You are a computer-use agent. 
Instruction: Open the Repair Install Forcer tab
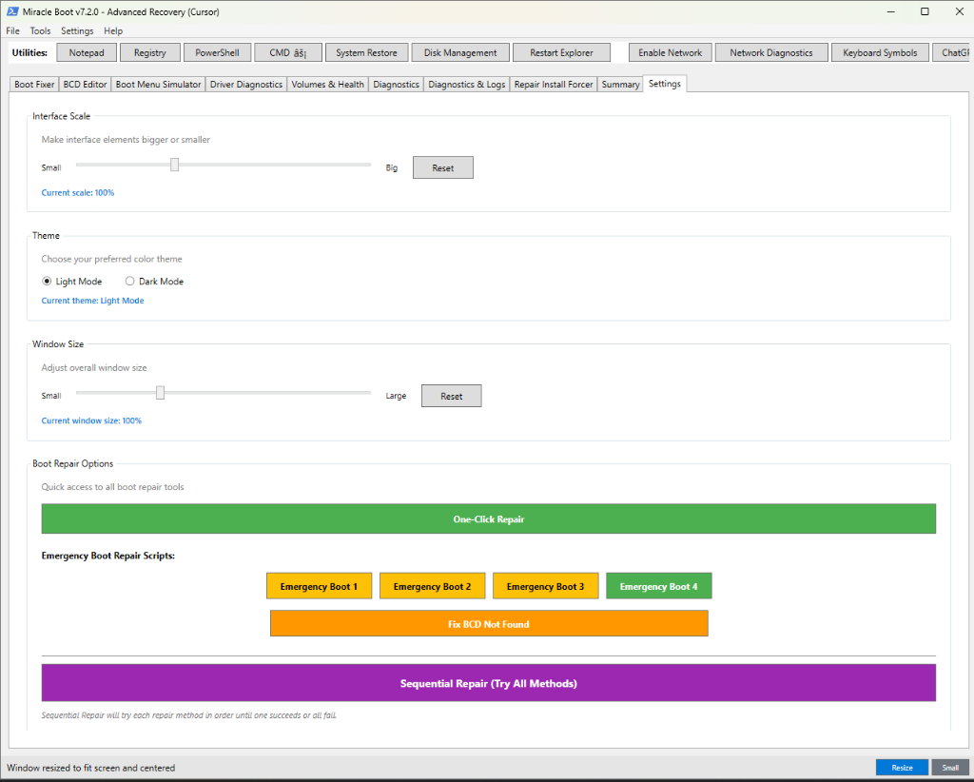click(x=554, y=85)
